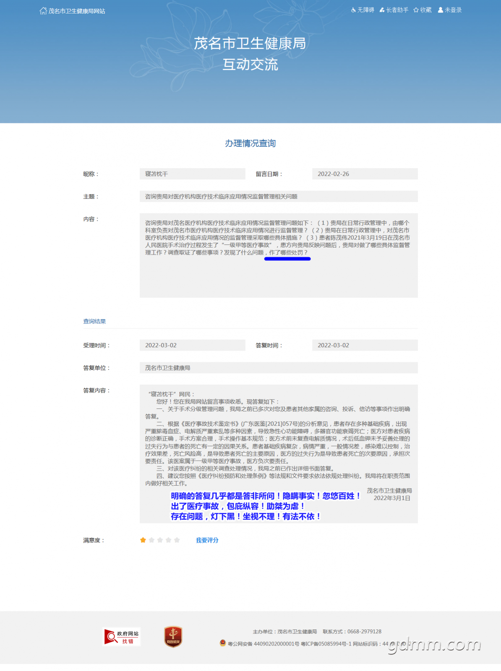
Task: Click the 主题 subject field
Action: pyautogui.click(x=279, y=197)
